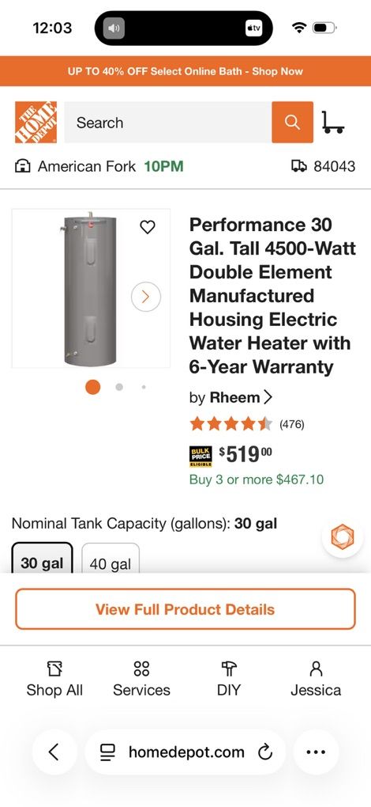Screen dimensions: 371x807
Task: Go back using the browser back arrow
Action: tap(54, 752)
